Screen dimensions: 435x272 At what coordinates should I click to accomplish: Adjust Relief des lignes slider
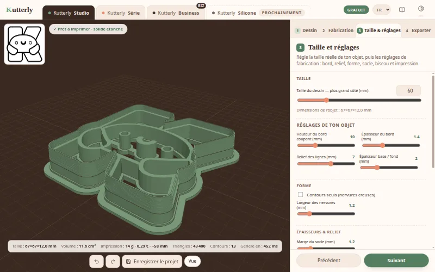coord(326,164)
